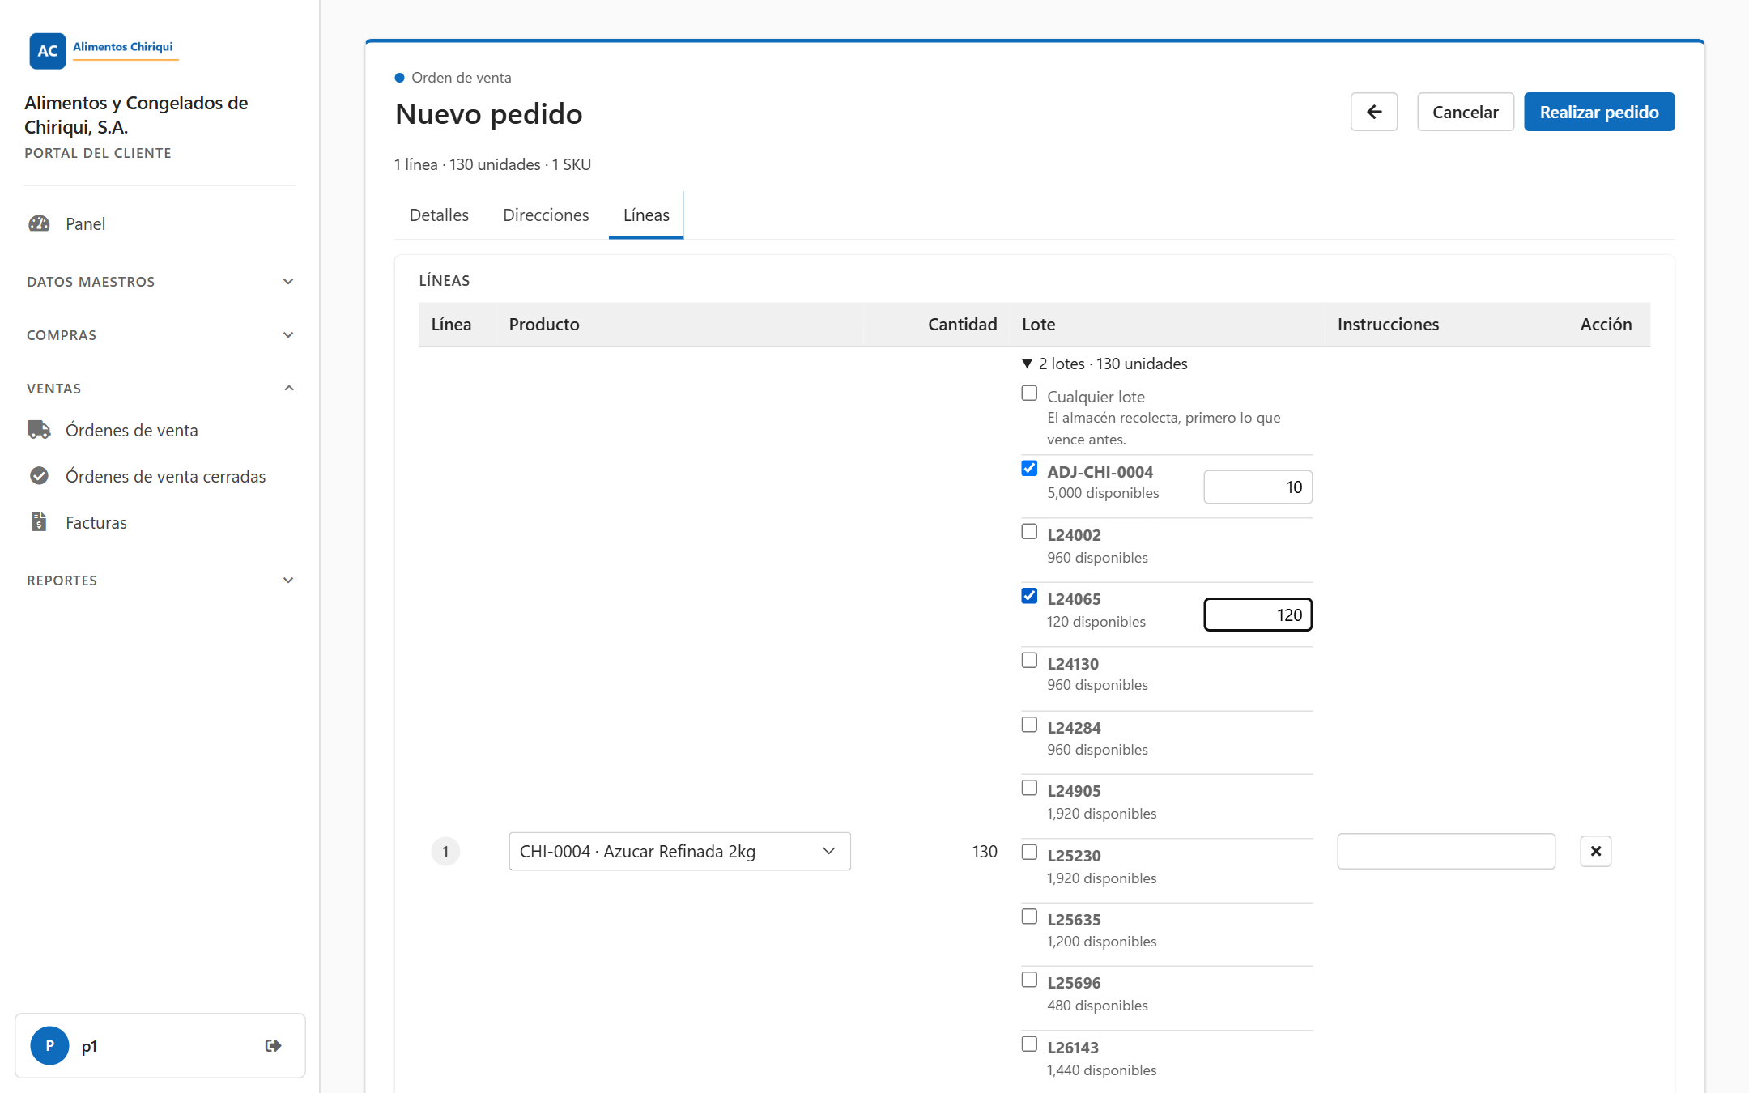Viewport: 1749px width, 1093px height.
Task: Click the Facturas invoice icon
Action: pos(39,522)
